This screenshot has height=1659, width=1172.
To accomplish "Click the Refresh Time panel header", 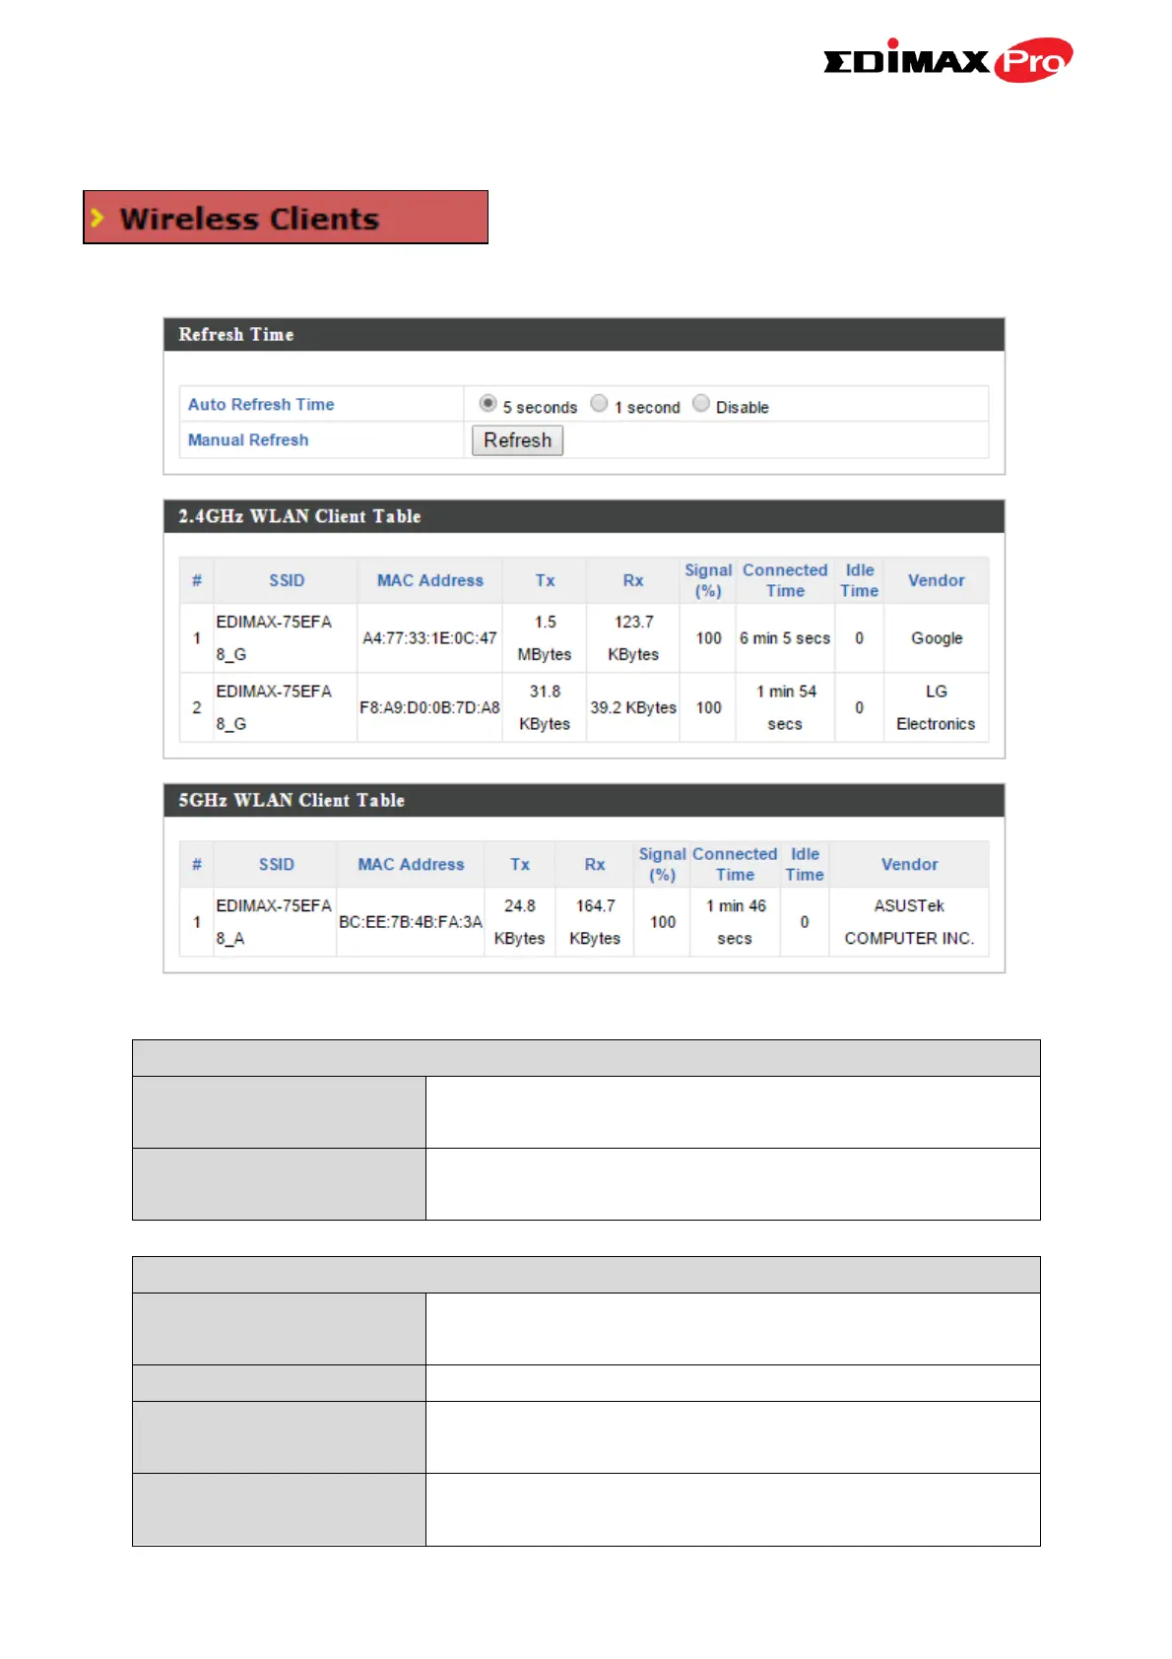I will coord(584,335).
